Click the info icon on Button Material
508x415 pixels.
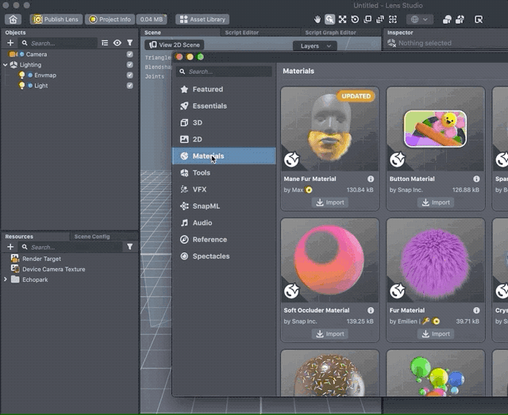[x=476, y=179]
